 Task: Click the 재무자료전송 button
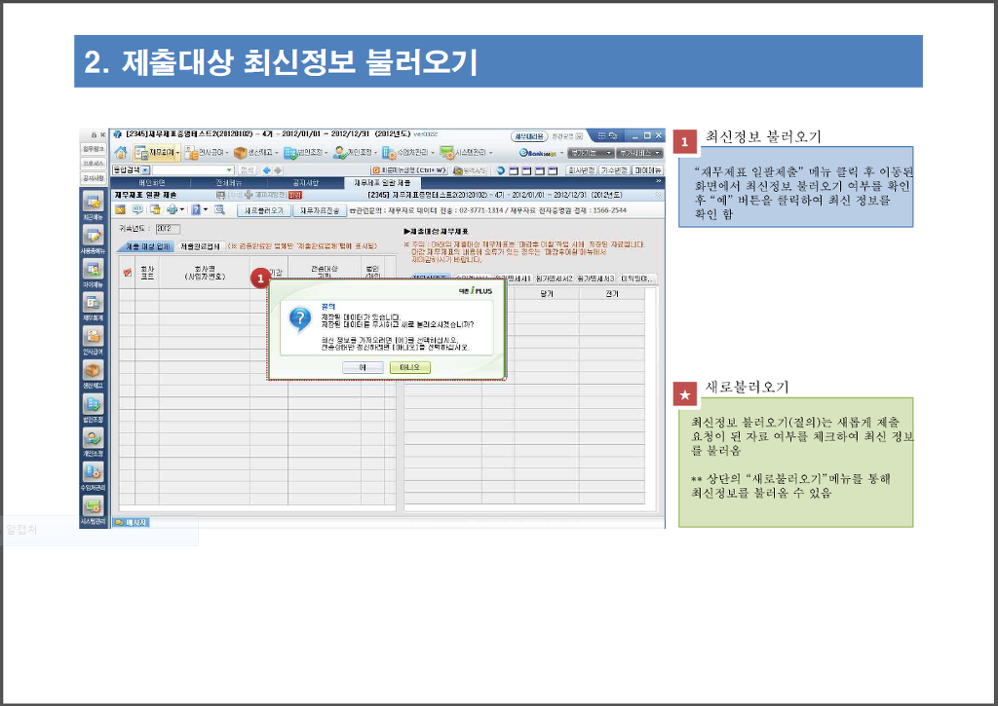(320, 210)
